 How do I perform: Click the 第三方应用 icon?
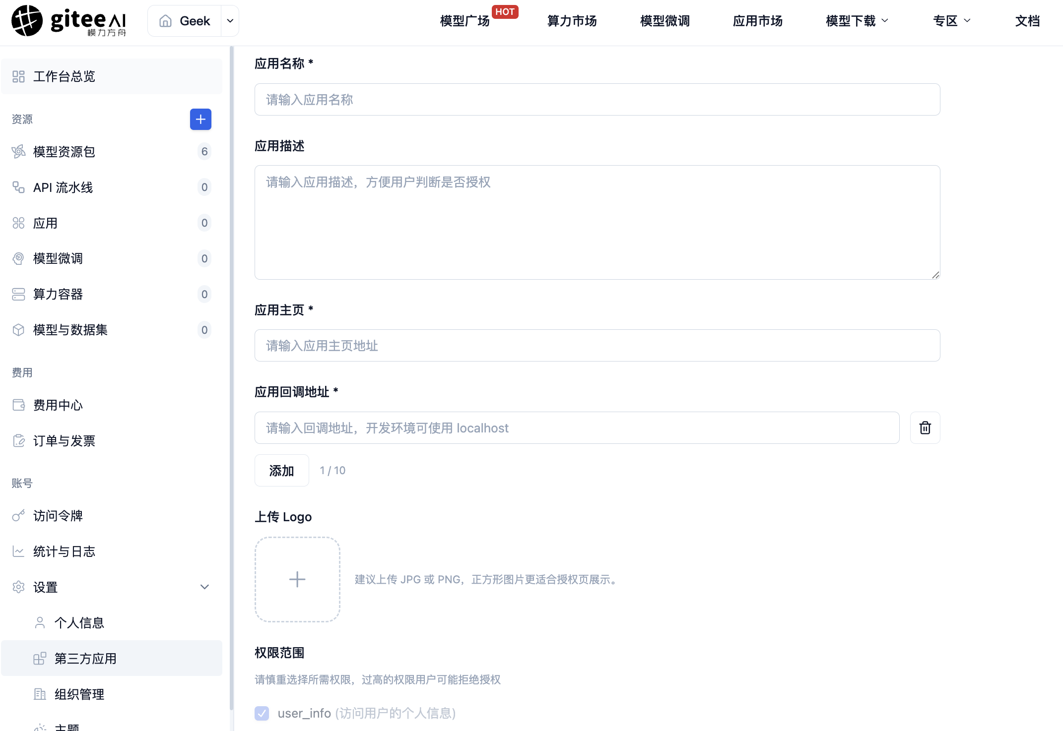40,659
